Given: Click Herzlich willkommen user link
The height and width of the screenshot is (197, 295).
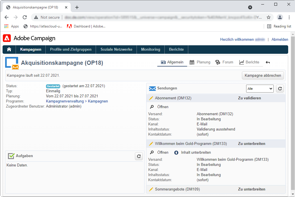Looking at the screenshot, I should pyautogui.click(x=242, y=39).
